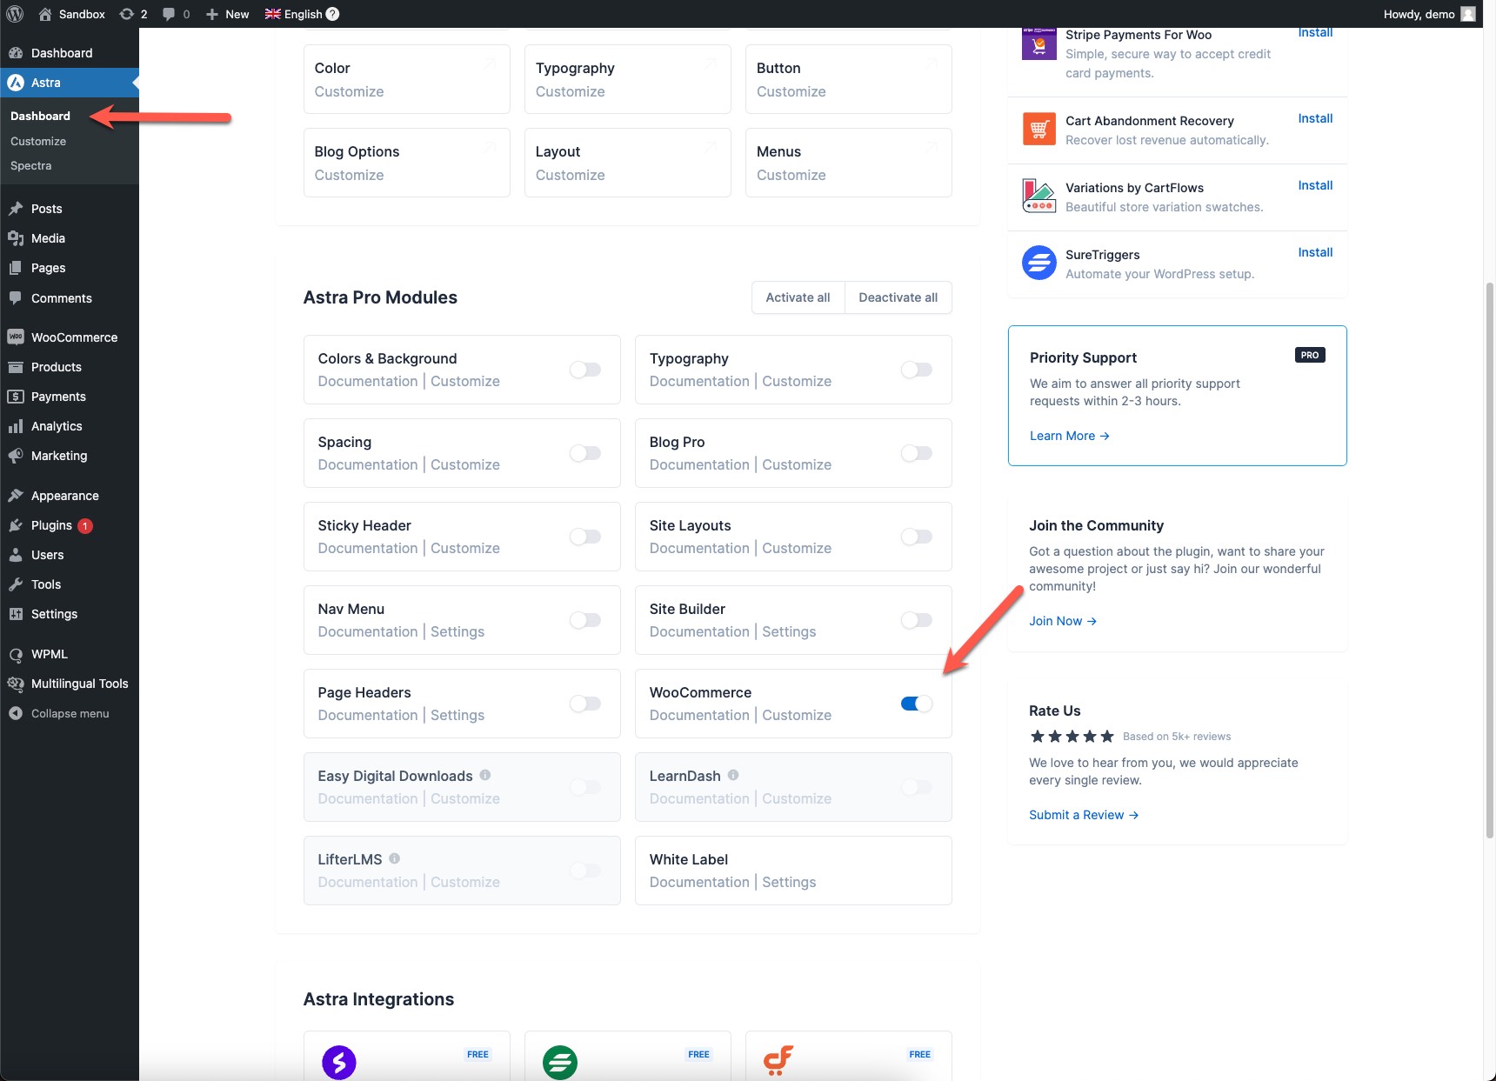Click the WooCommerce icon in sidebar
Image resolution: width=1496 pixels, height=1081 pixels.
(x=16, y=337)
